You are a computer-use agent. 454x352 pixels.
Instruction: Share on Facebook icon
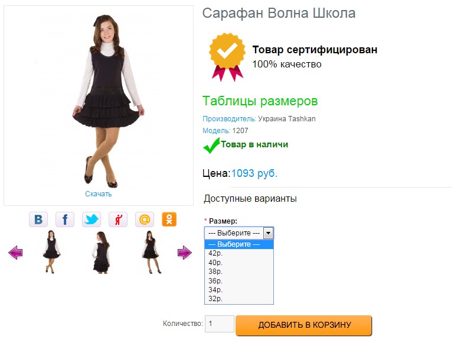[65, 219]
